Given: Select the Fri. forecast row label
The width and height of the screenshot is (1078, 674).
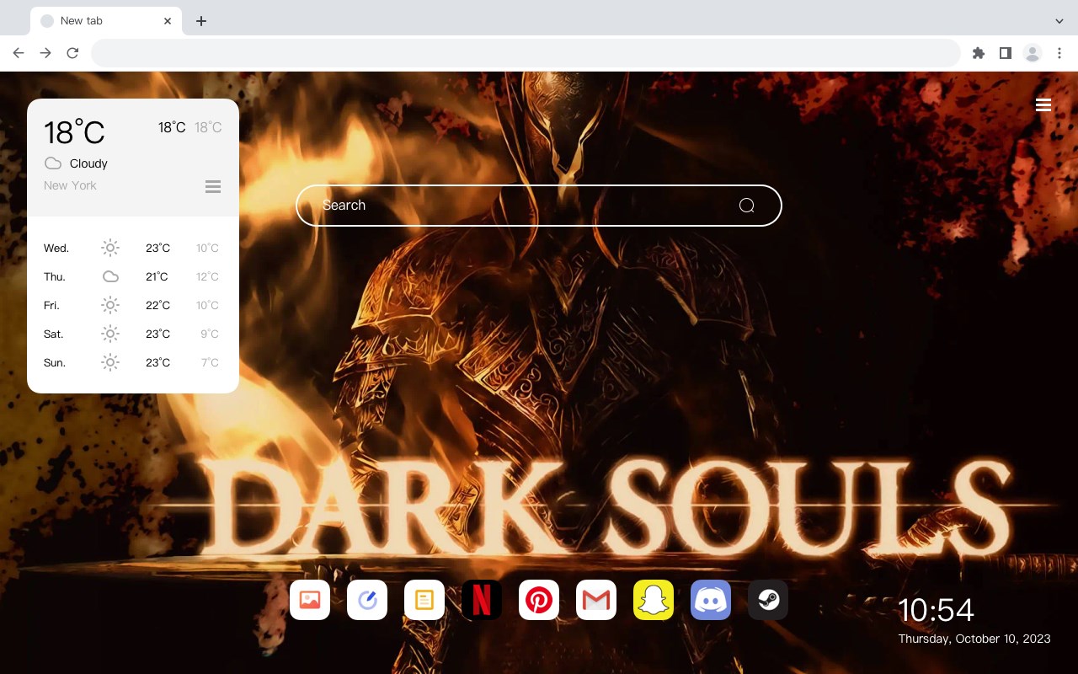Looking at the screenshot, I should pyautogui.click(x=52, y=306).
